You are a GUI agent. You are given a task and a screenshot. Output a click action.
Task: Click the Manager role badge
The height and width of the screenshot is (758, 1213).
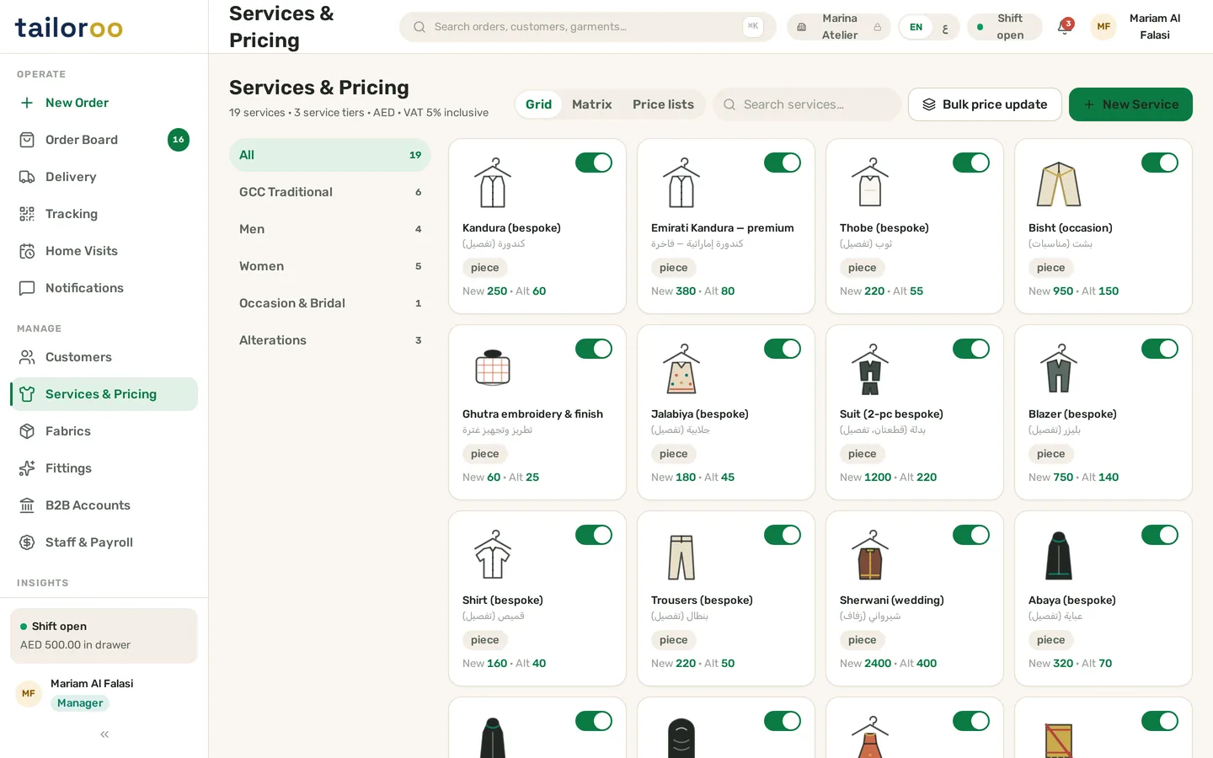pos(80,703)
